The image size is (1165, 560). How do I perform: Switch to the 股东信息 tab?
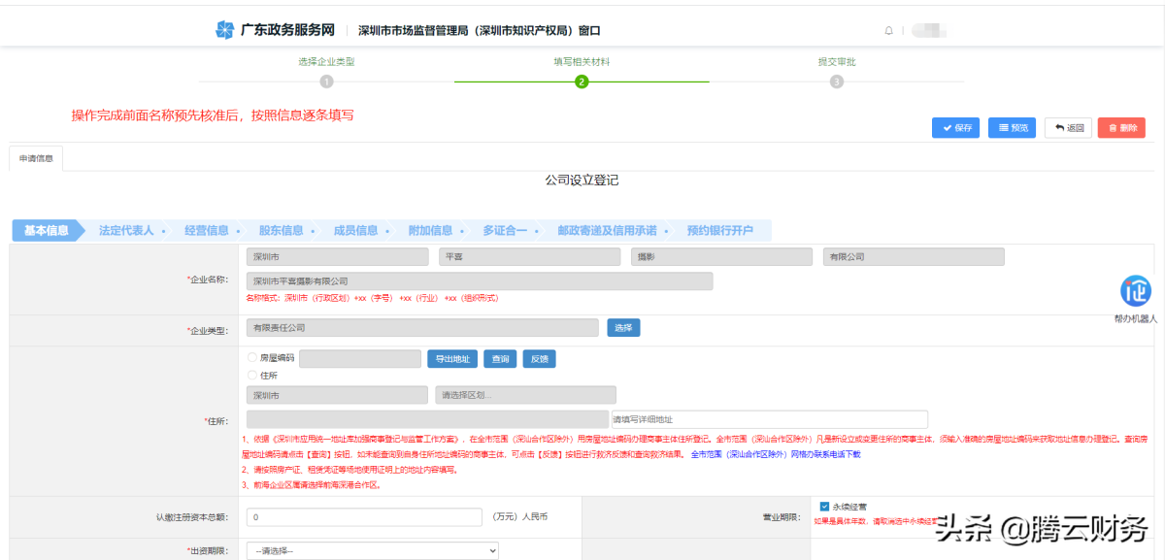tap(281, 231)
